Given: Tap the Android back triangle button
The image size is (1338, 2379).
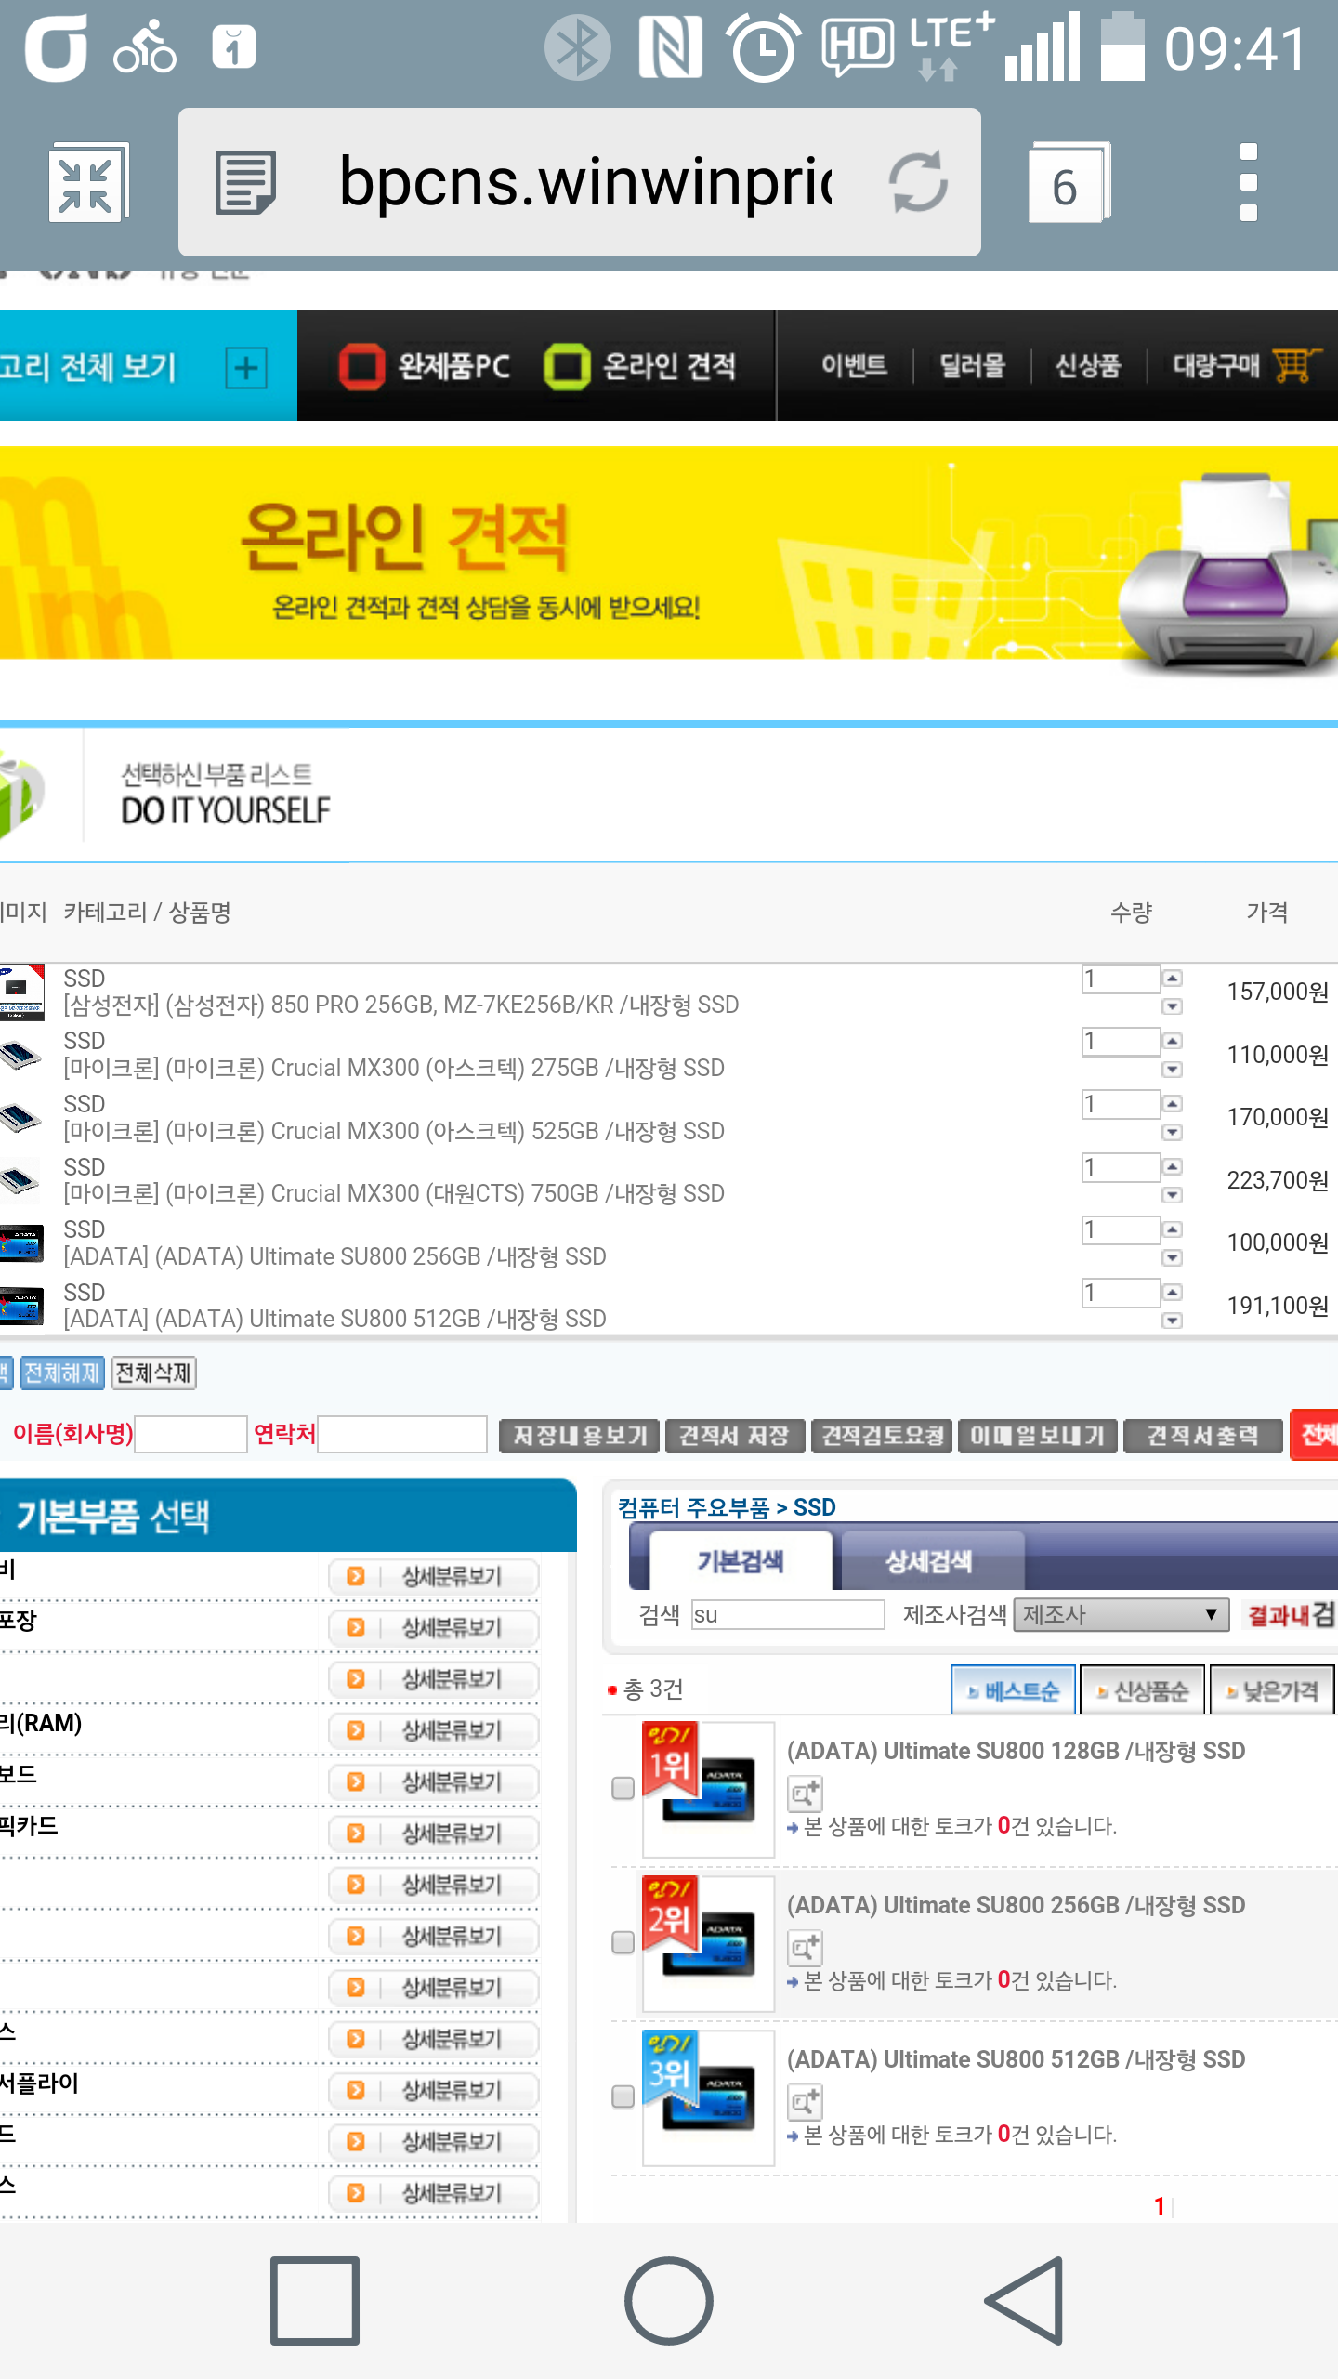Looking at the screenshot, I should pyautogui.click(x=1024, y=2300).
